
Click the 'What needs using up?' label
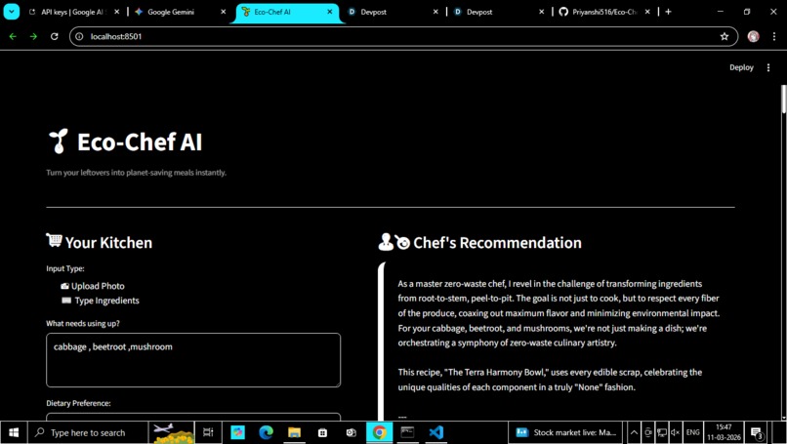(x=83, y=324)
